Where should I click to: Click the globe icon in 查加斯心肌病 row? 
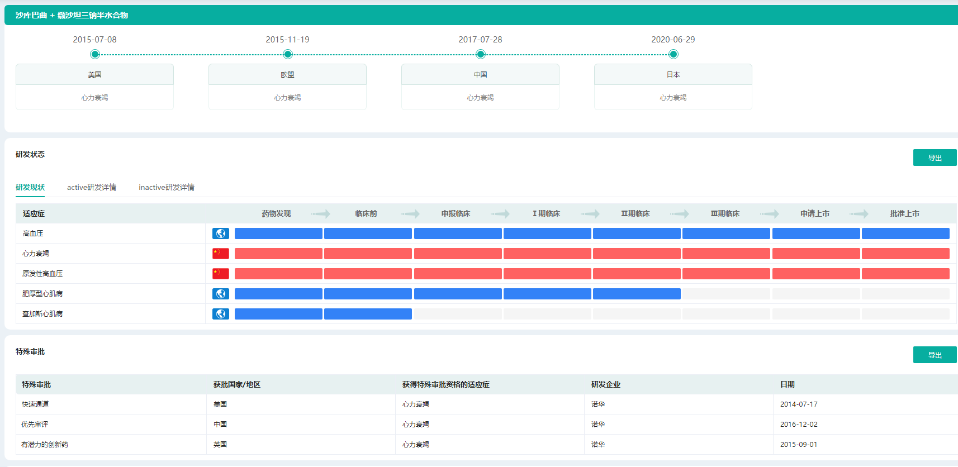221,314
